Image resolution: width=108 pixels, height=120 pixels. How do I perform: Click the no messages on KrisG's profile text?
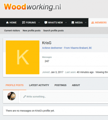30,111
